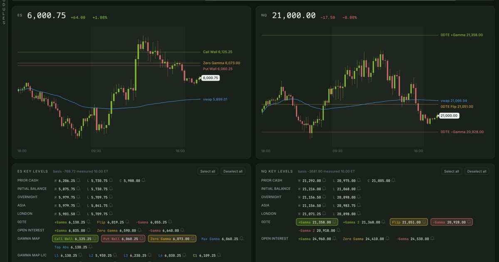Set alert bell for ES Prior Cash low 5,730.75
The width and height of the screenshot is (499, 262).
tap(111, 180)
